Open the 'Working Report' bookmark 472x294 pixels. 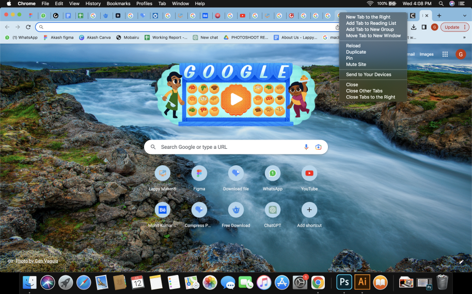pyautogui.click(x=166, y=38)
